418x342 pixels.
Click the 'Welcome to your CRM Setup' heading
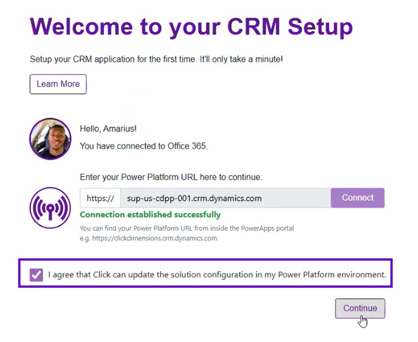192,27
